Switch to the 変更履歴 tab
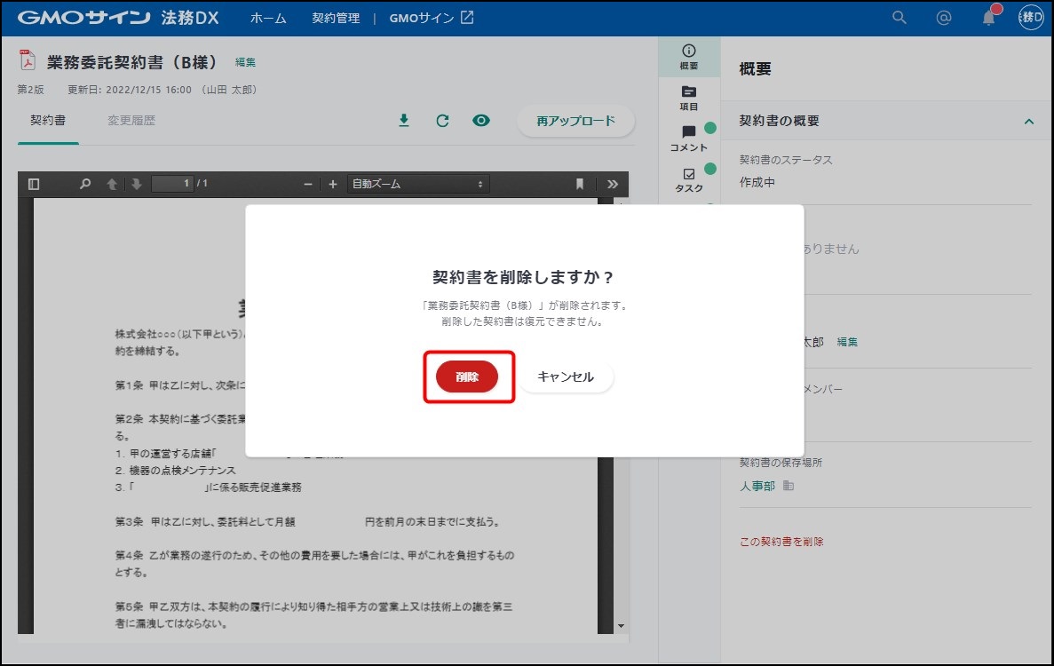The image size is (1054, 666). [131, 121]
